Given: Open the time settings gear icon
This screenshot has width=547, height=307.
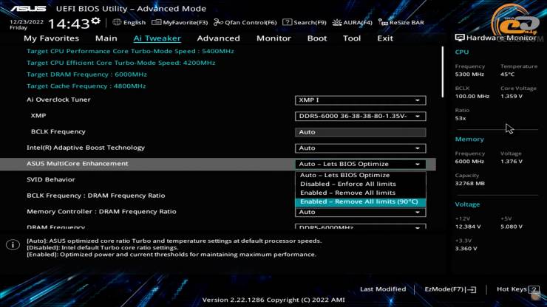Looking at the screenshot, I should [95, 21].
